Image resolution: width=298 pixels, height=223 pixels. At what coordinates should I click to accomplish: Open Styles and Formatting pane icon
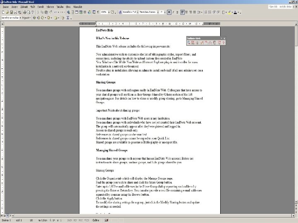[x=120, y=12]
